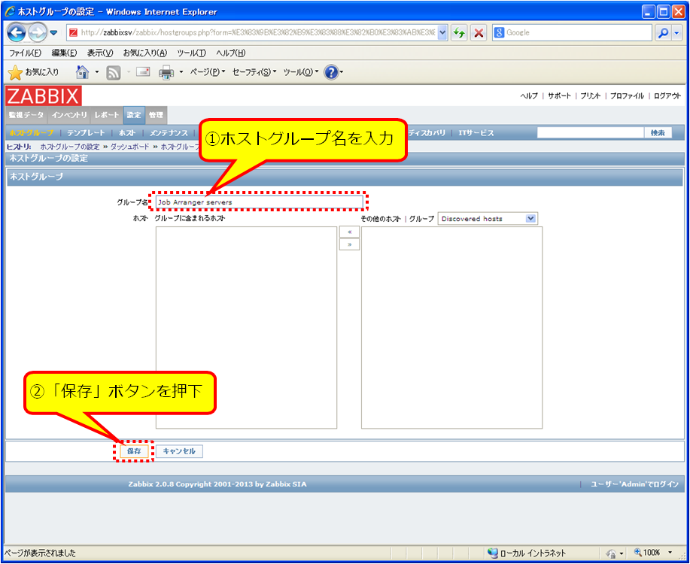Open ITサービス submenu item
Viewport: 690px width, 564px height.
pyautogui.click(x=476, y=133)
